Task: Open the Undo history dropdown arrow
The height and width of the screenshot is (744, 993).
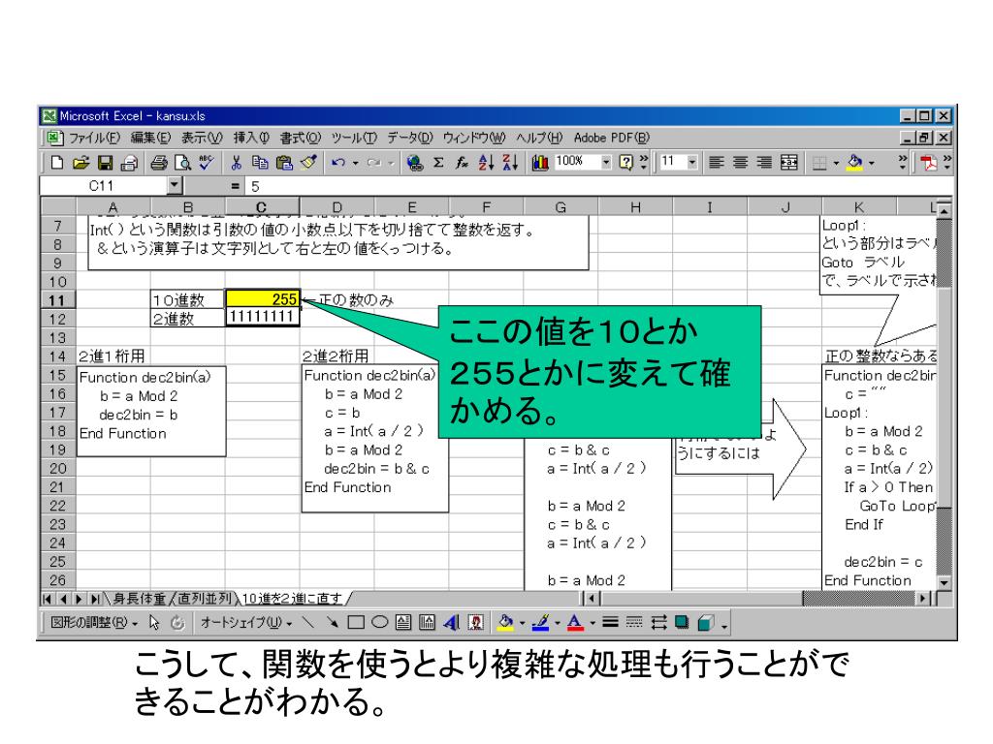Action: 355,163
